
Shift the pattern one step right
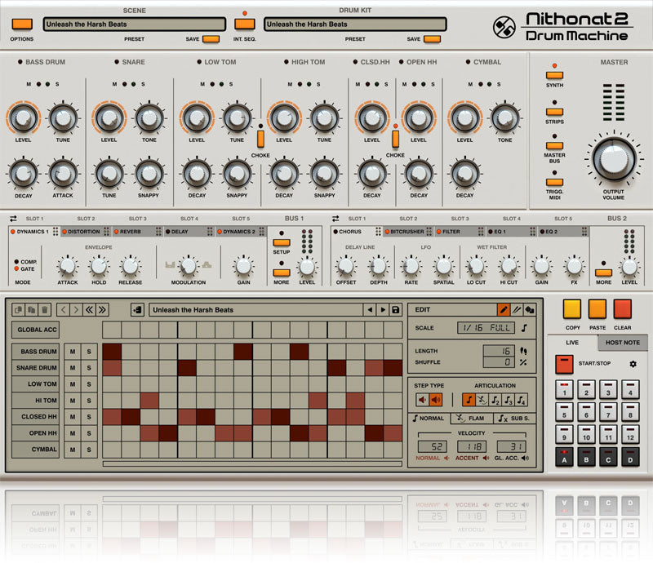pyautogui.click(x=76, y=310)
